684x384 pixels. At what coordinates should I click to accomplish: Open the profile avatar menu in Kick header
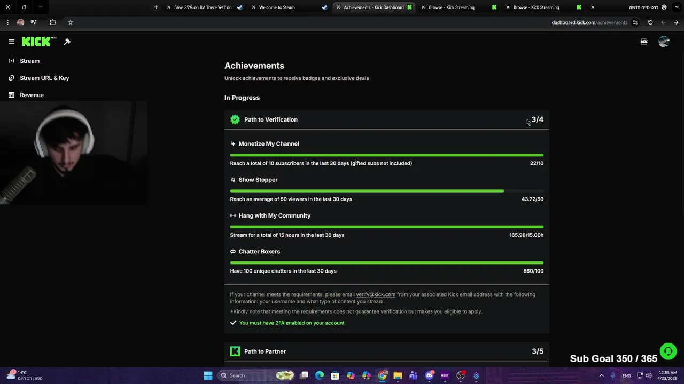[664, 42]
